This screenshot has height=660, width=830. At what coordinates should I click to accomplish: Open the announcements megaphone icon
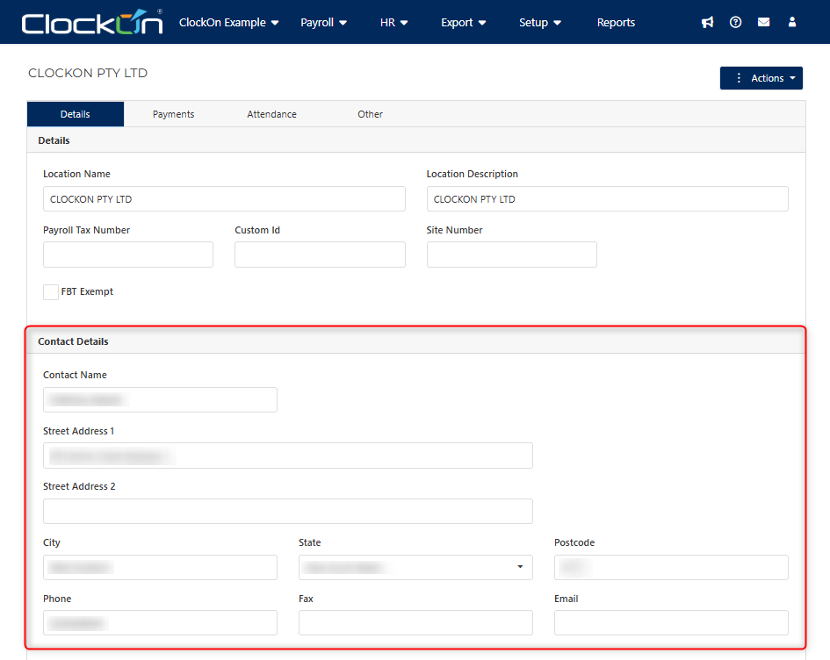click(x=707, y=22)
